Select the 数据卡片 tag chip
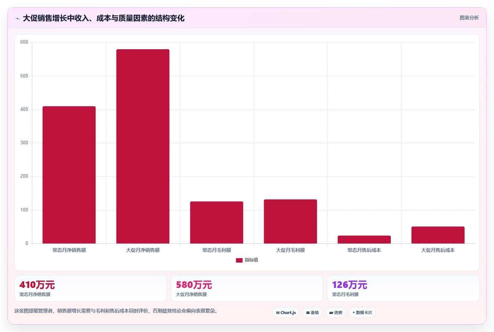 coord(362,313)
